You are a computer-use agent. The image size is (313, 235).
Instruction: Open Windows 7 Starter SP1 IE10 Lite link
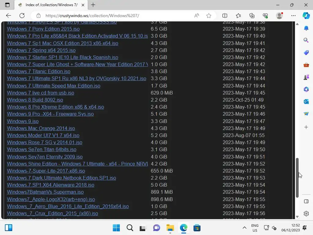pyautogui.click(x=62, y=57)
